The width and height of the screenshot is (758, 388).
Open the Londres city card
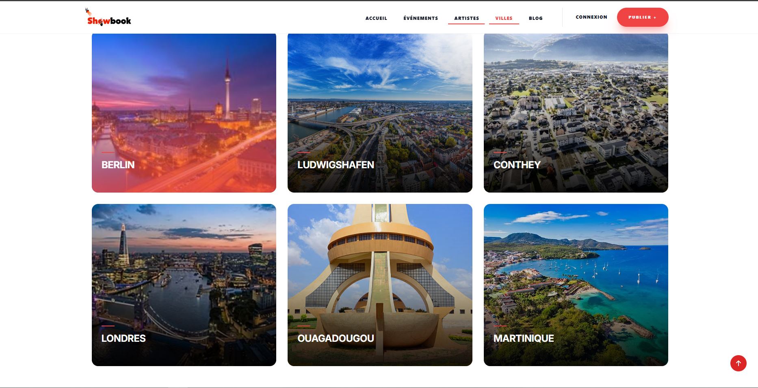pos(184,285)
